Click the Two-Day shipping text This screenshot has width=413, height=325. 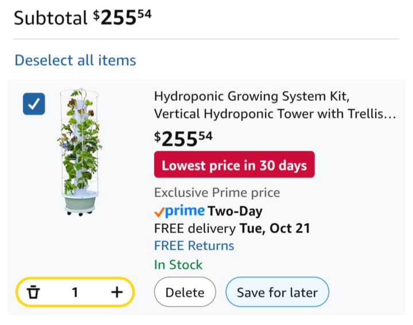pos(235,212)
